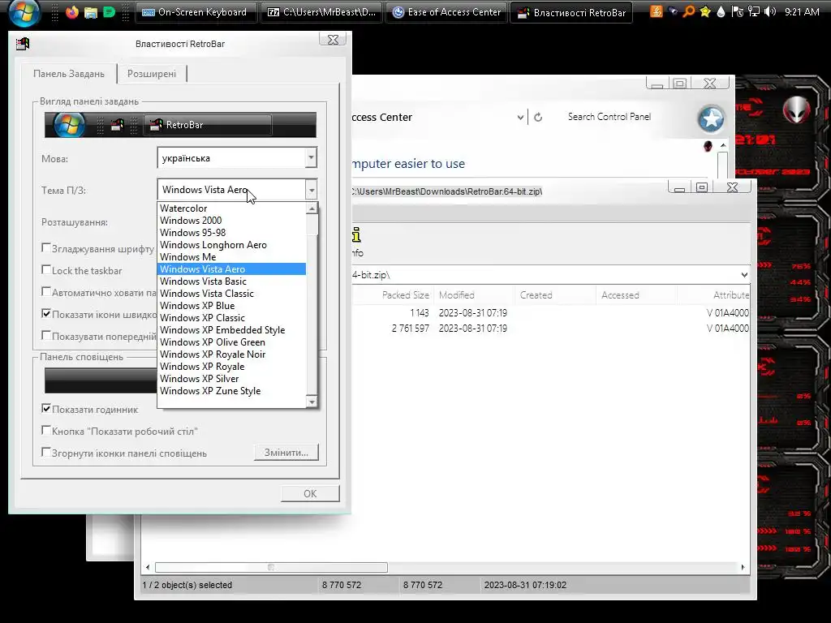Sort by Modified column in 7-Zip
The width and height of the screenshot is (831, 623).
tap(474, 295)
